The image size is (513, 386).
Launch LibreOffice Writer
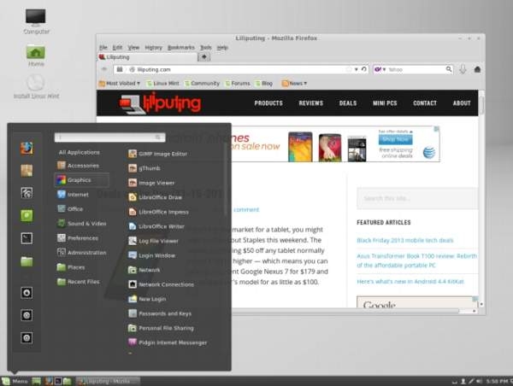click(x=156, y=226)
